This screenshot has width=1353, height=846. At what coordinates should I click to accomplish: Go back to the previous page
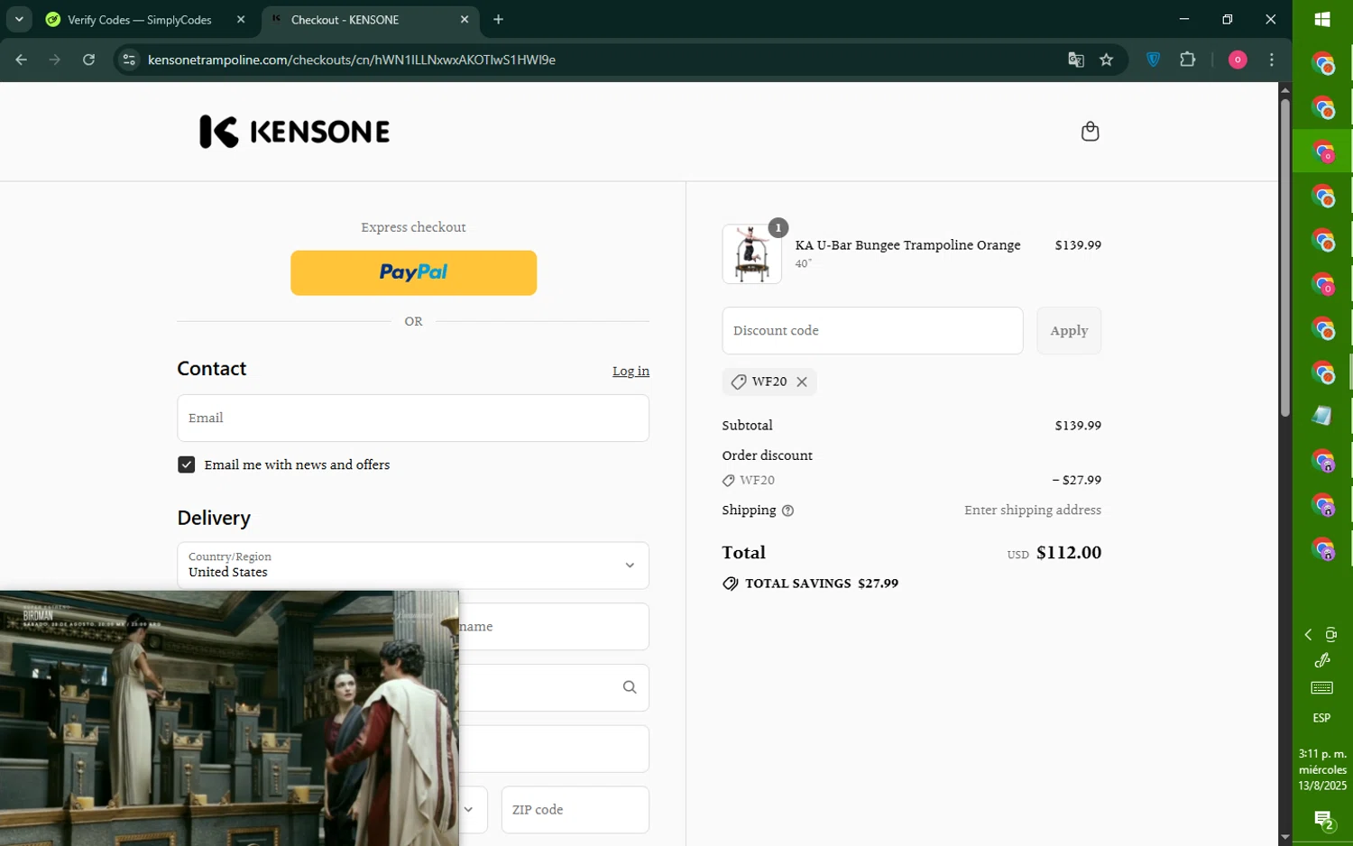[x=22, y=60]
